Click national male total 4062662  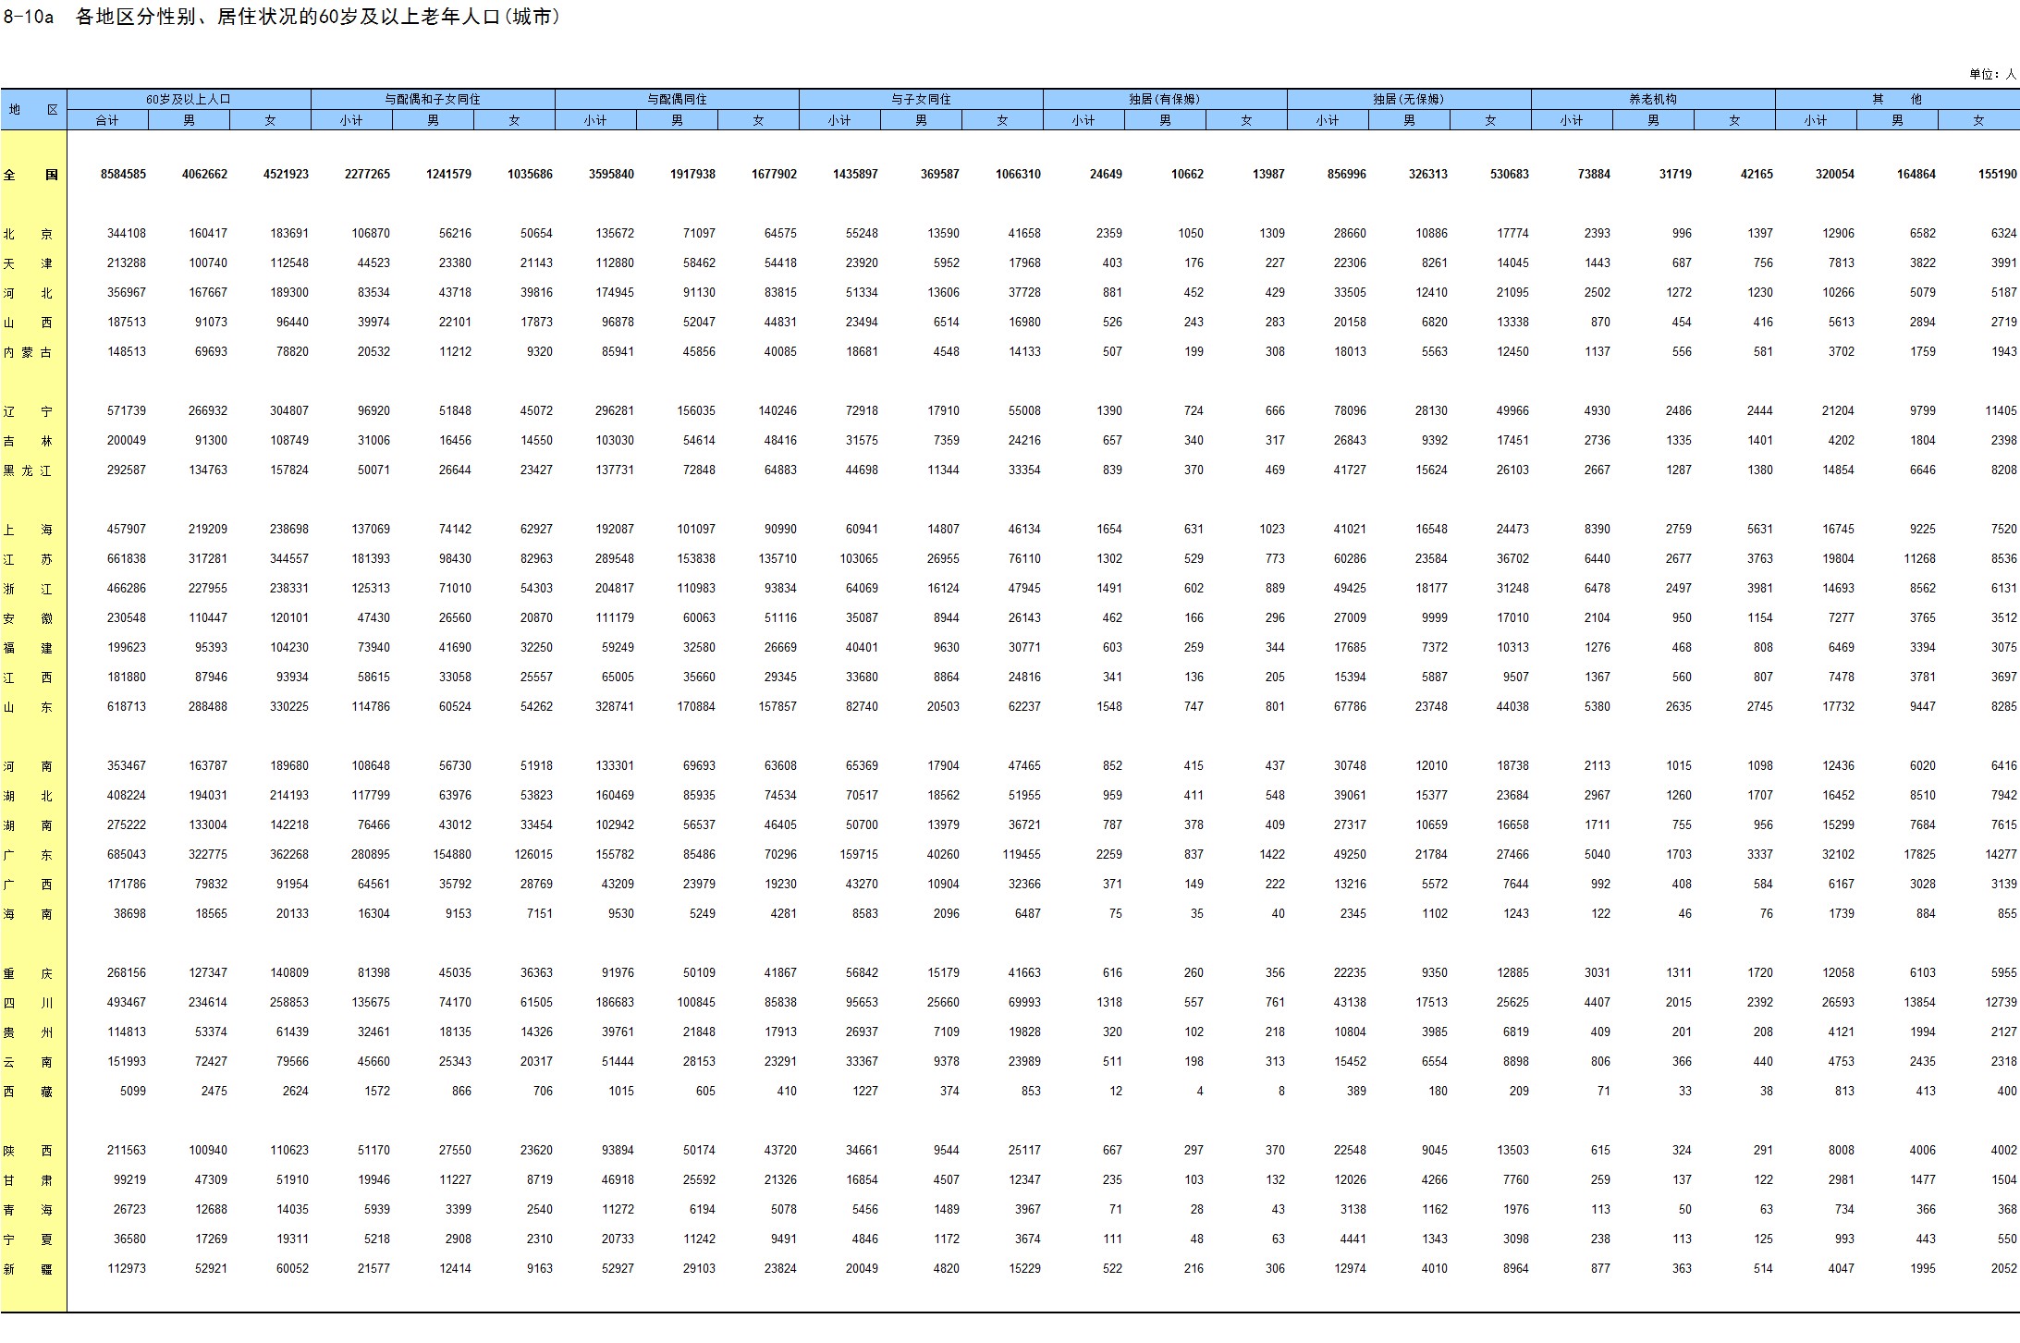tap(204, 174)
